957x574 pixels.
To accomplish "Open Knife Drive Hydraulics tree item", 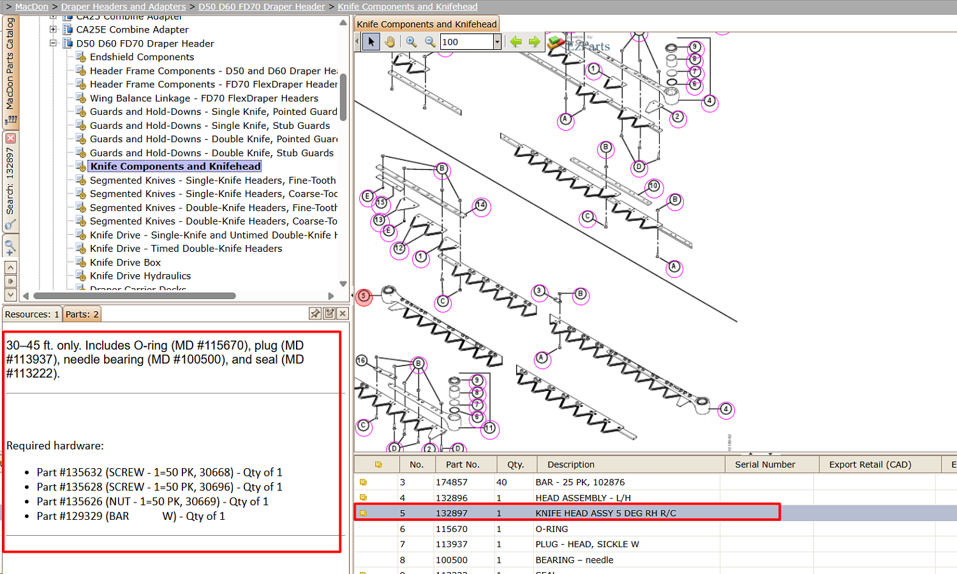I will click(x=140, y=276).
